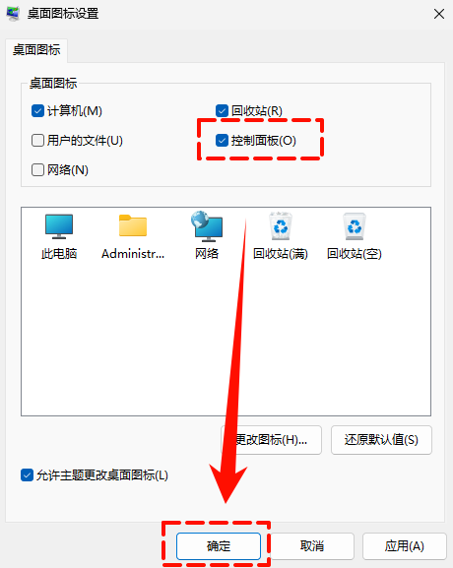
Task: Enable the 网络(N) checkbox
Action: [37, 169]
